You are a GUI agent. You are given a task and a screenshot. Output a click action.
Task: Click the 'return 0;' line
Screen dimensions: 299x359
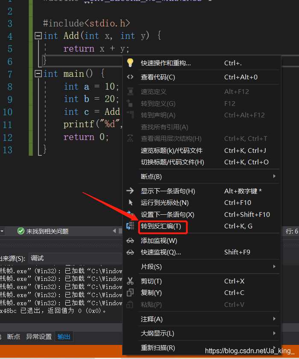pyautogui.click(x=86, y=137)
